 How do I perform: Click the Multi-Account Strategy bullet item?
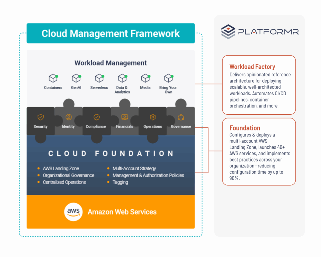(x=134, y=168)
